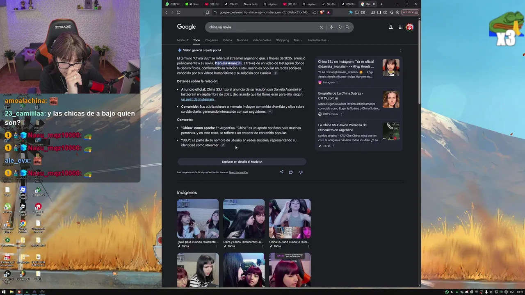Viewport: 525px width, 295px height.
Task: Click the Actualizar browser update button
Action: tap(410, 12)
